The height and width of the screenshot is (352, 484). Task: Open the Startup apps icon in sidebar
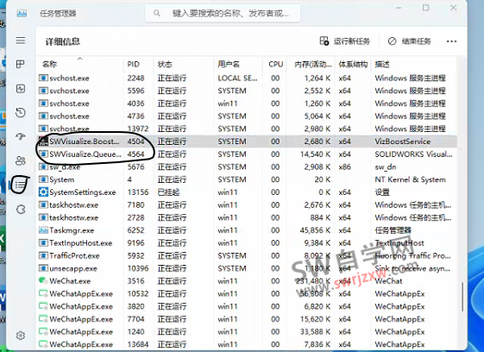21,136
